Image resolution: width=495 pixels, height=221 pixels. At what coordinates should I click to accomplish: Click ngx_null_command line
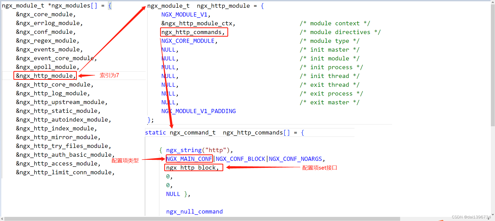(x=194, y=211)
